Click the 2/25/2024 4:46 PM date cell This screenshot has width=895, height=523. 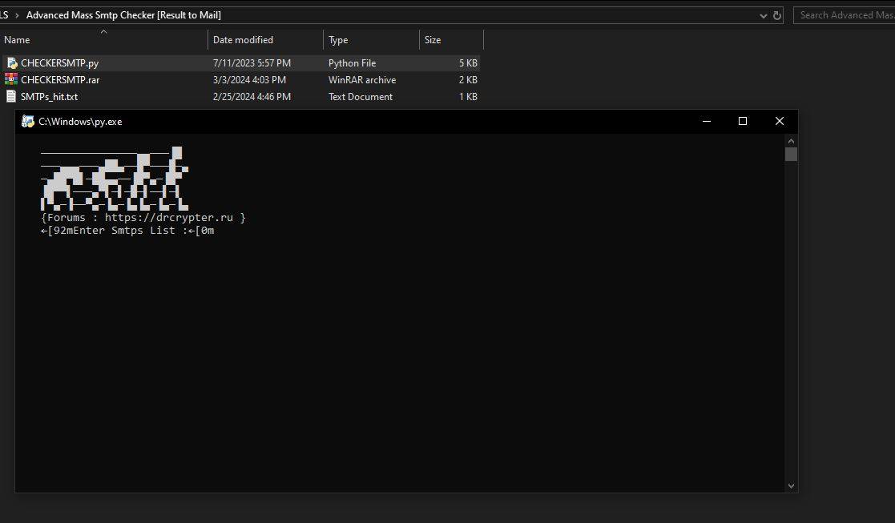252,97
